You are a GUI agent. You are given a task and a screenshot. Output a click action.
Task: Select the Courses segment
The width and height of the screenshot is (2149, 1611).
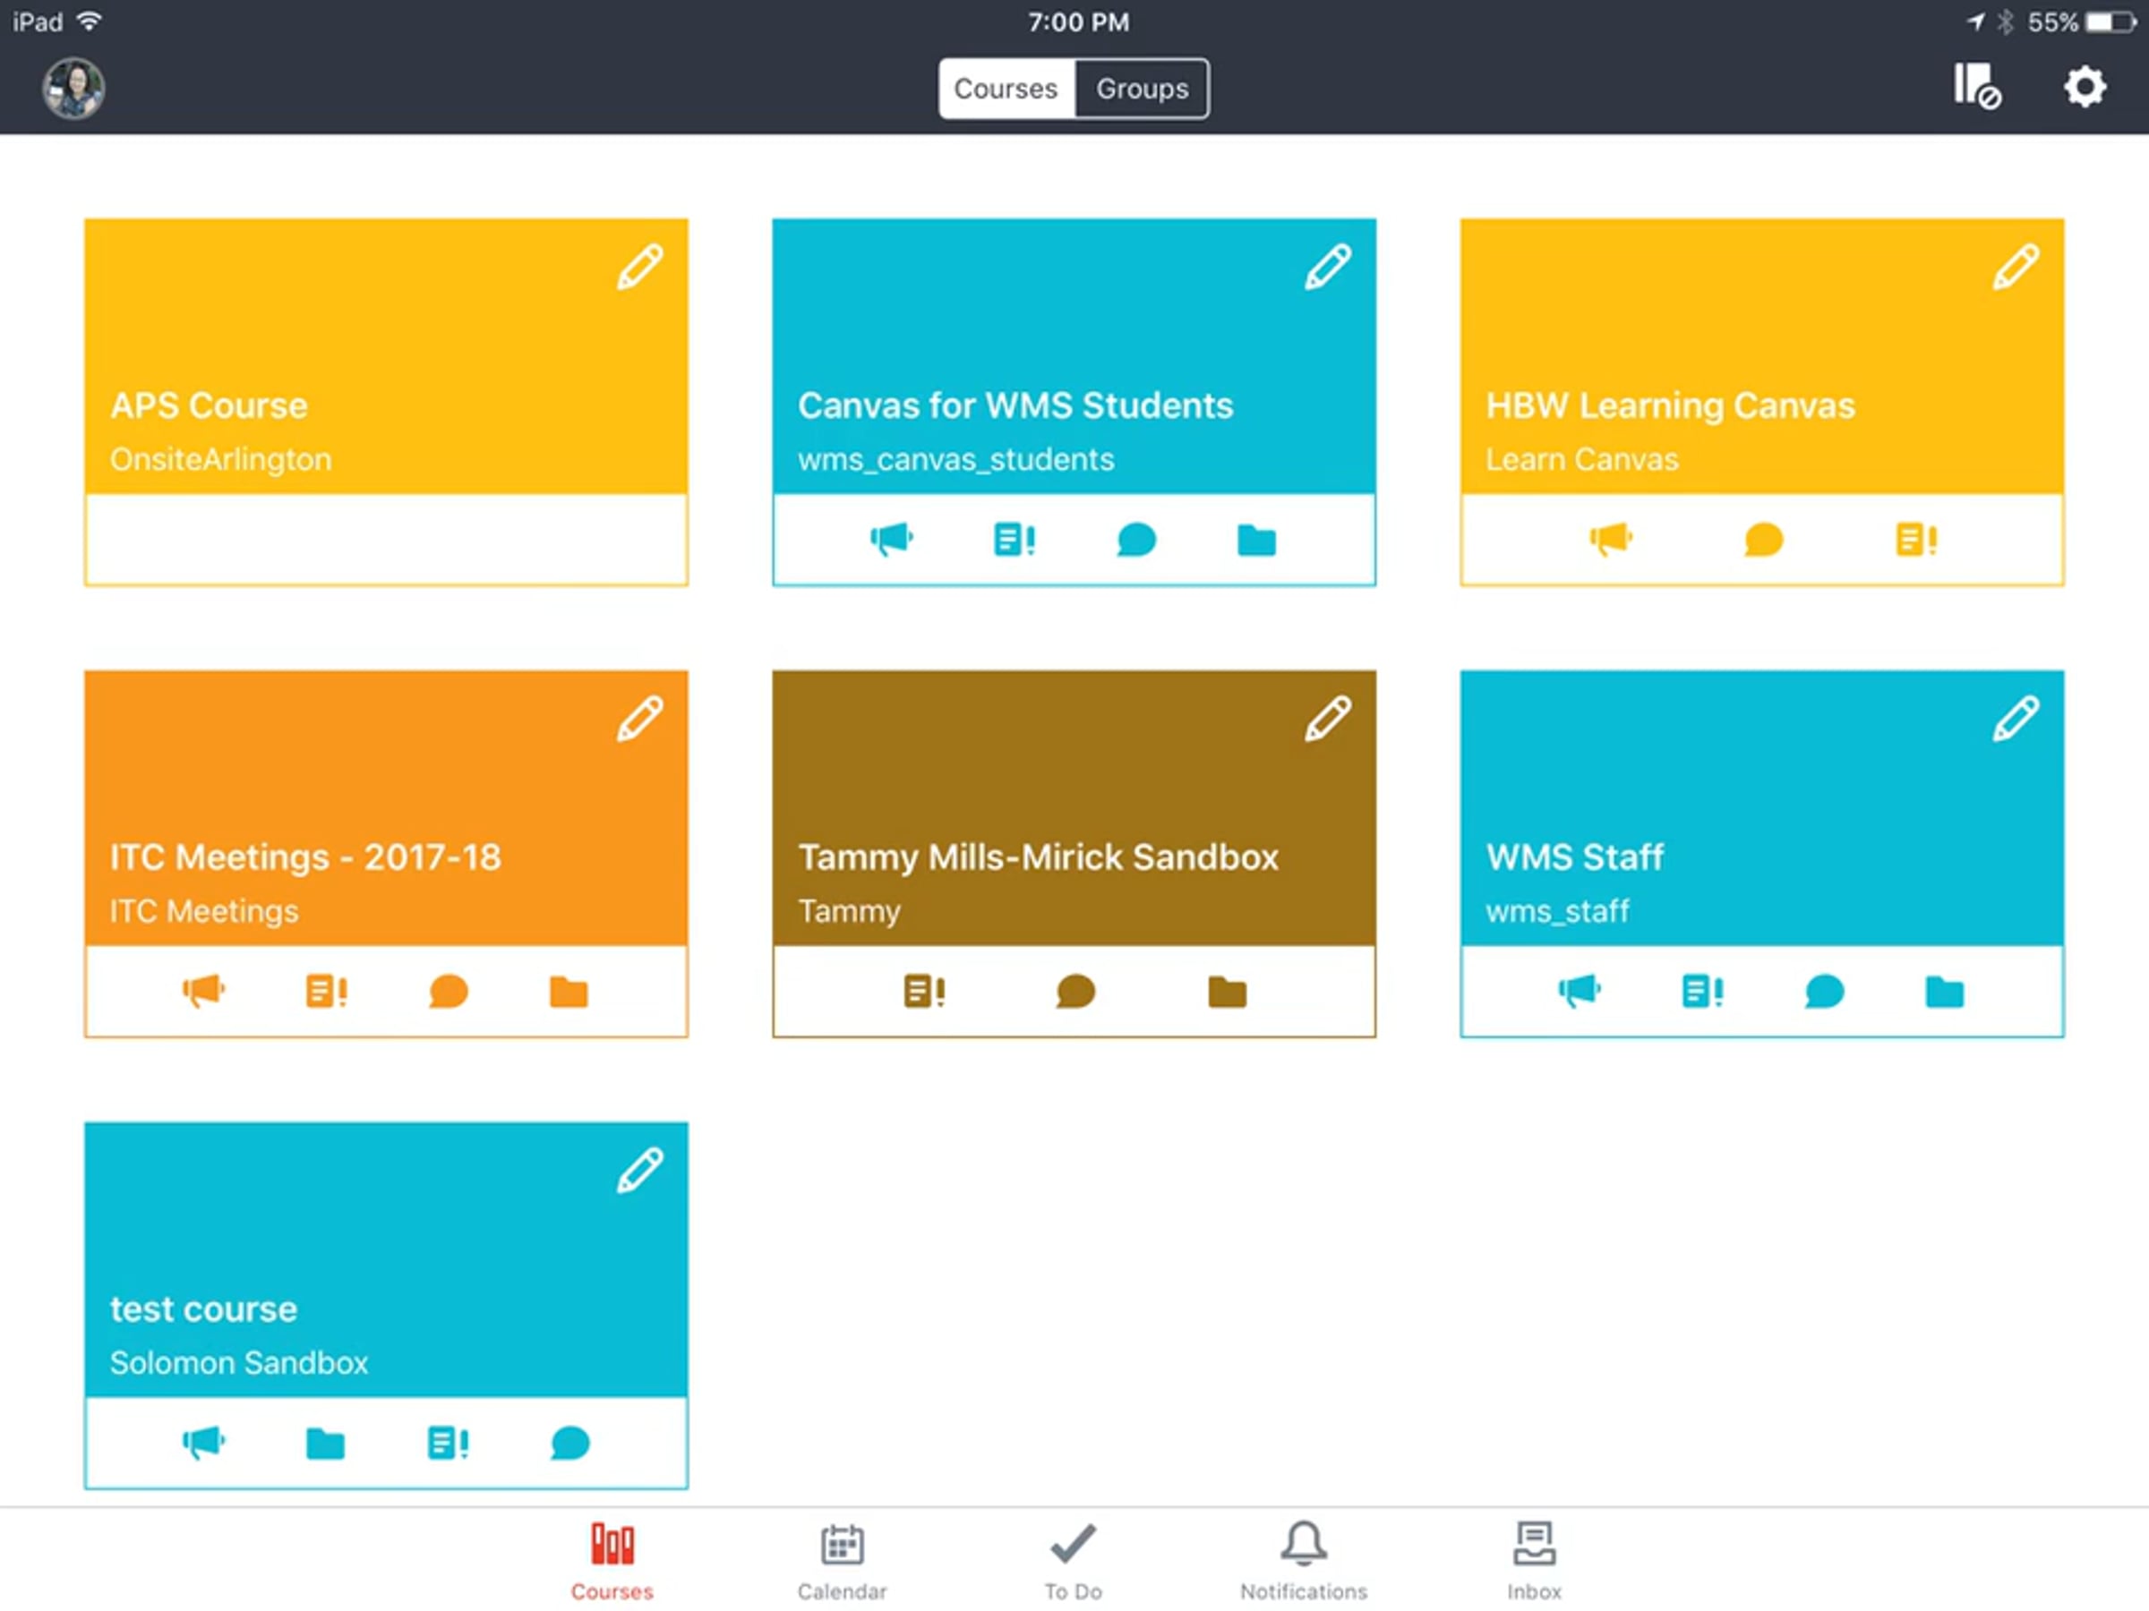coord(1006,89)
